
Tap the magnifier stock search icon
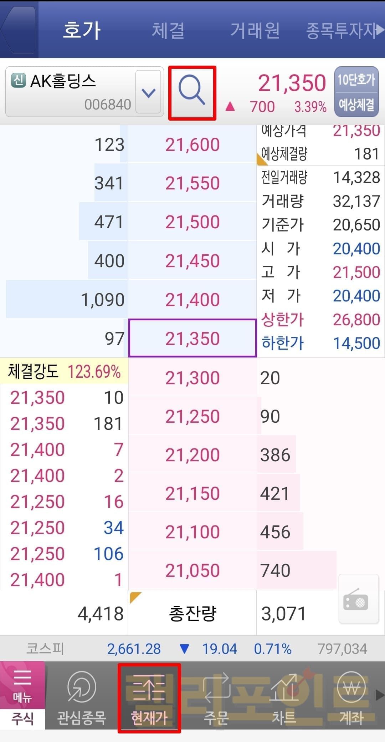tap(192, 93)
